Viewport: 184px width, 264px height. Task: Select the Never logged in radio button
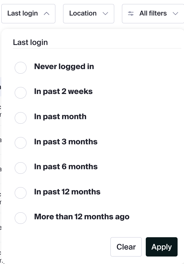tap(21, 68)
